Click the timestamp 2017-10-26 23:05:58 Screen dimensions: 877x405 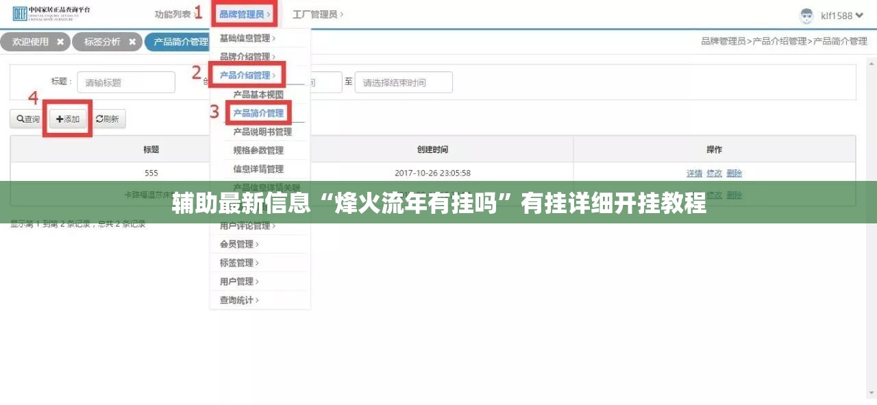pos(432,173)
